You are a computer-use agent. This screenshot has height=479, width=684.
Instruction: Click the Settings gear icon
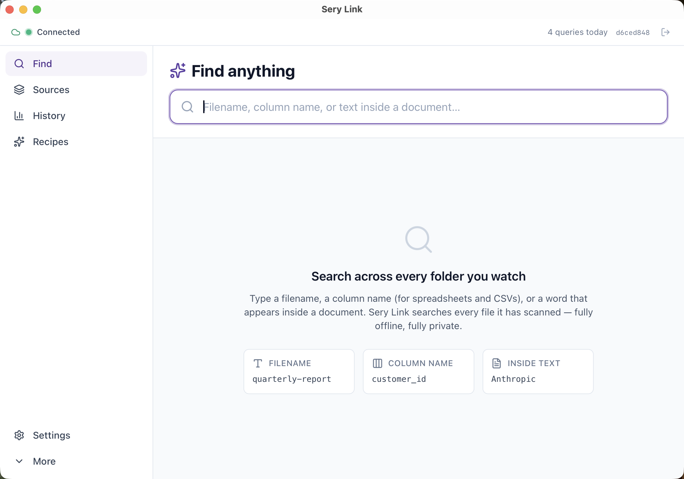pos(19,435)
